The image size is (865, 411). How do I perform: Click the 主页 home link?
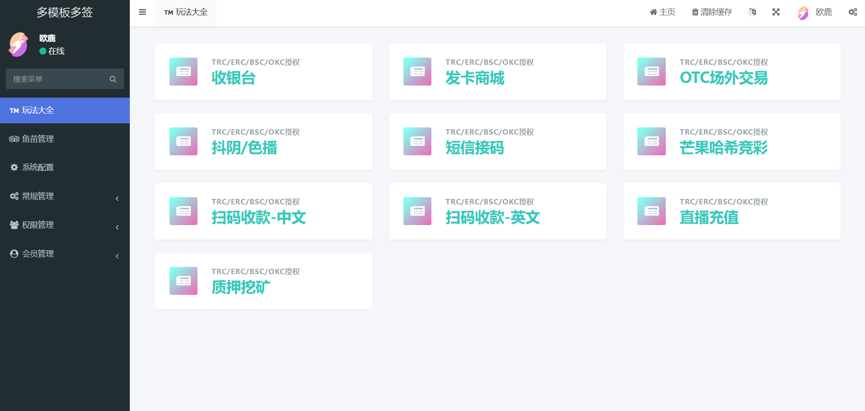click(663, 12)
